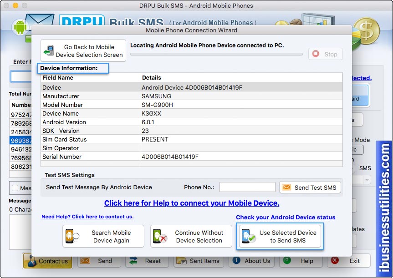Select the Sim Operator row
Viewport: 393px width, 278px height.
[191, 148]
